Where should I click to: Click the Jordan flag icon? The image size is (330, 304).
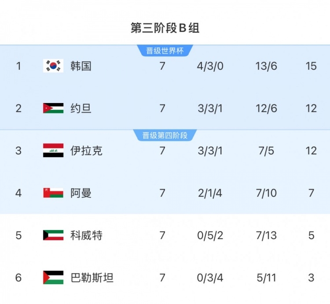click(x=53, y=108)
